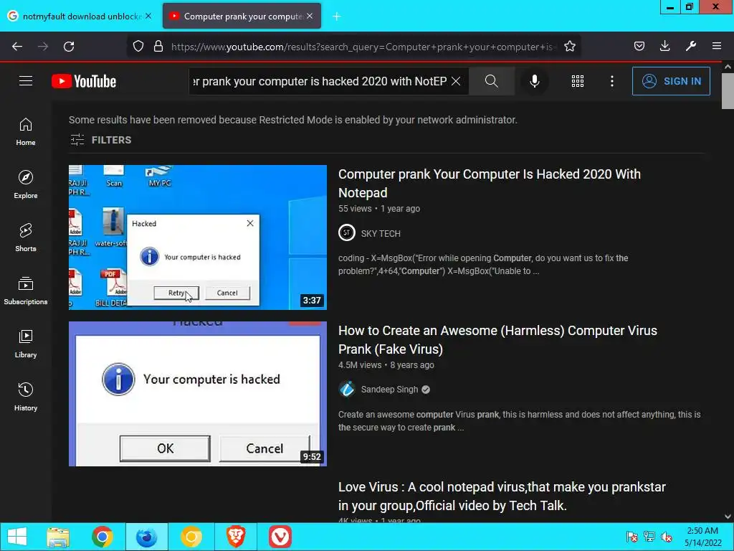Screen dimensions: 734x551
Task: Open the Harmless Computer Virus Prank video title
Action: 497,339
